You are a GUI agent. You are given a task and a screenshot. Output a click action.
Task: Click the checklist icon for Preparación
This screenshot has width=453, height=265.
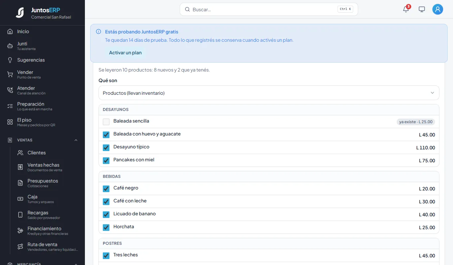click(x=10, y=106)
